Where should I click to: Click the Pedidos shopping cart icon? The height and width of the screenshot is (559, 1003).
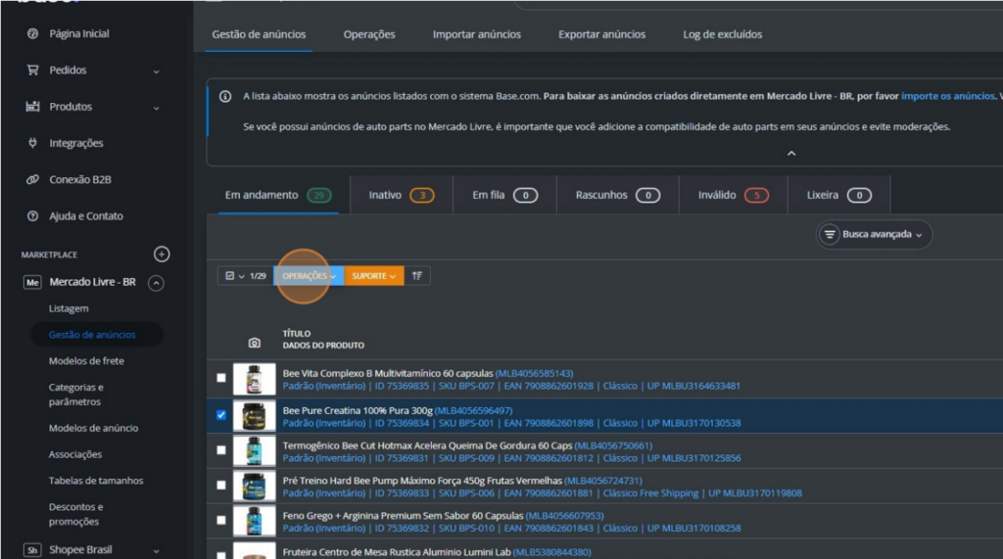coord(32,70)
